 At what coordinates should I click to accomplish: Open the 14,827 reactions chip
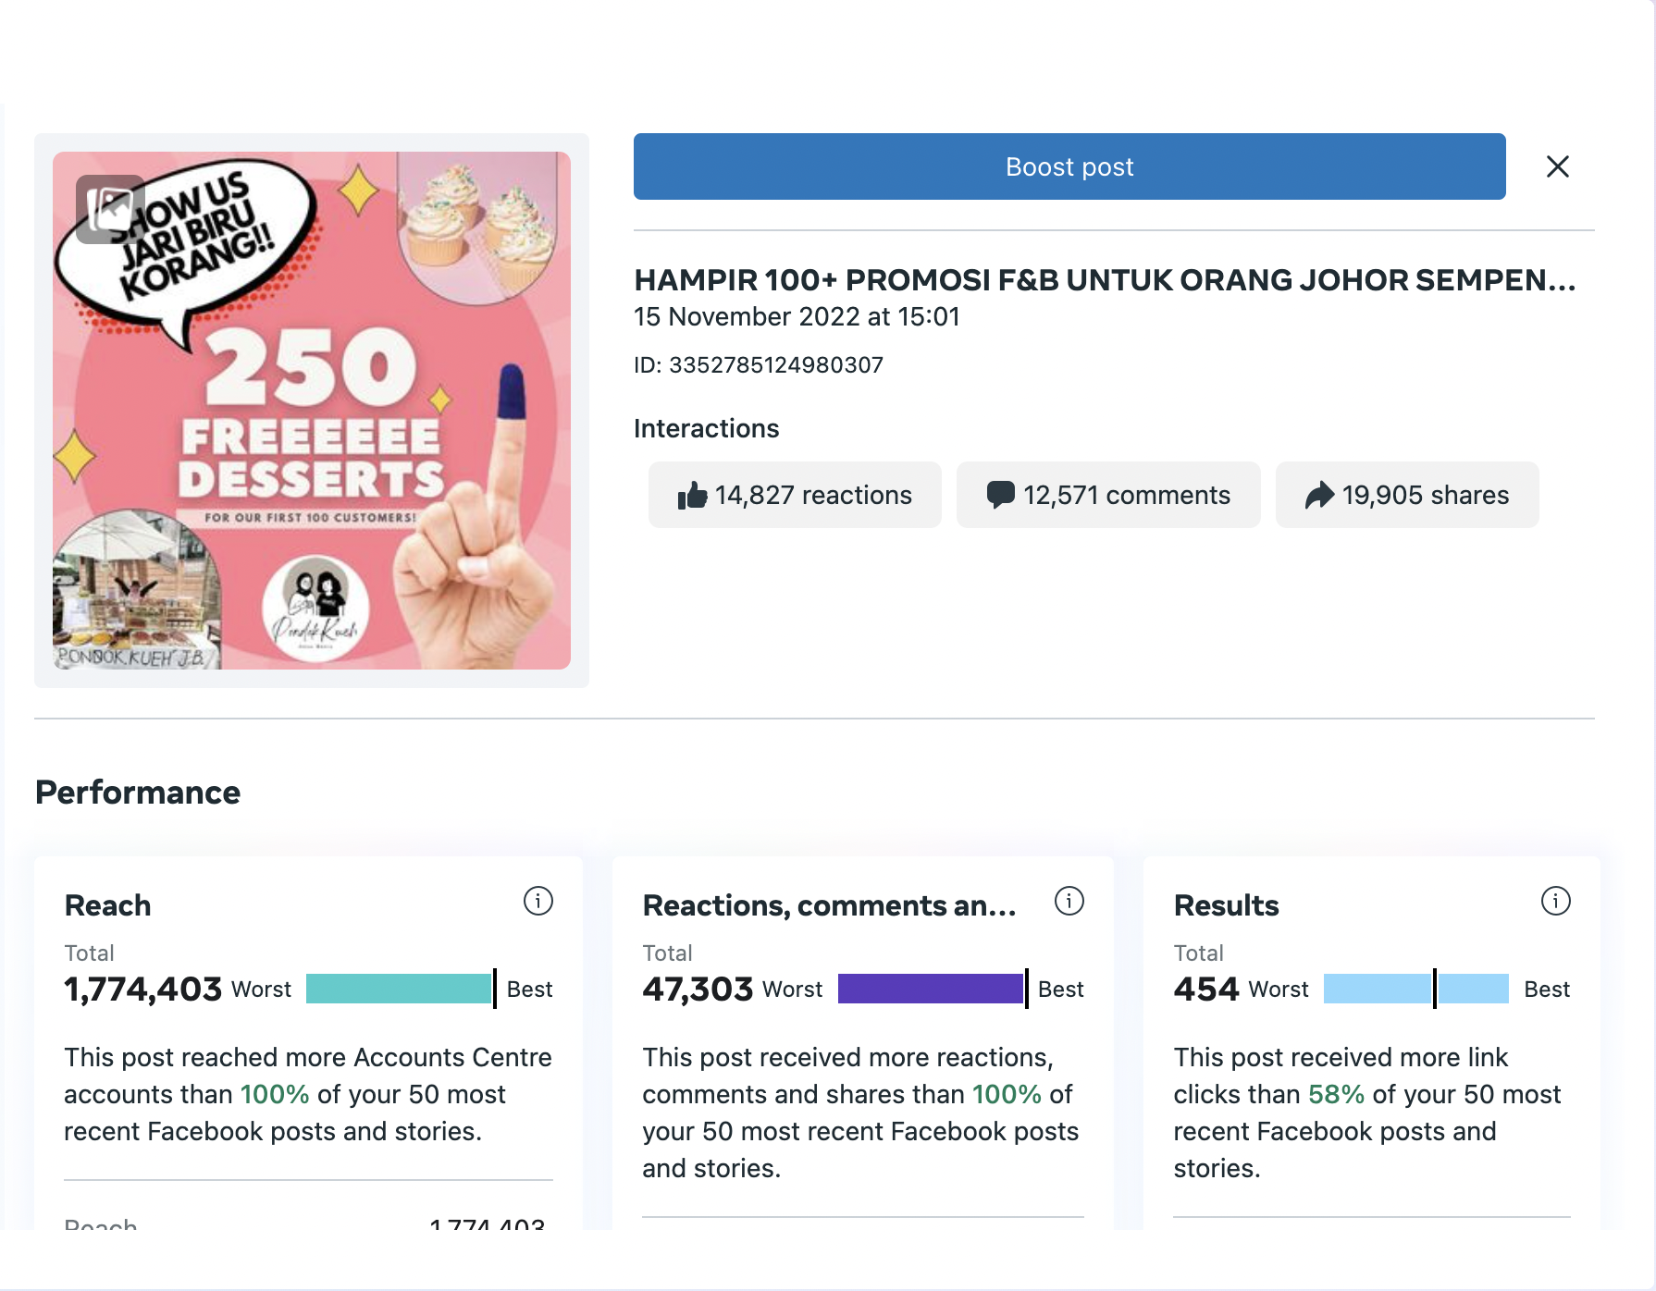tap(795, 495)
